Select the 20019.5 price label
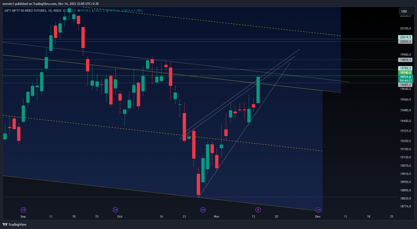The width and height of the screenshot is (417, 229). pos(405,37)
